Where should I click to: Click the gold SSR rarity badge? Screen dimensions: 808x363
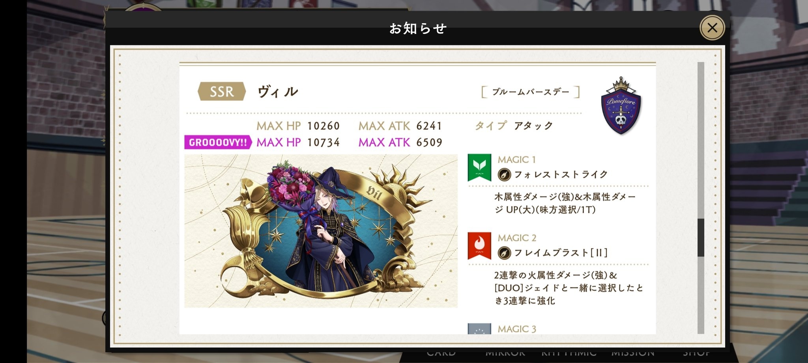(x=222, y=91)
